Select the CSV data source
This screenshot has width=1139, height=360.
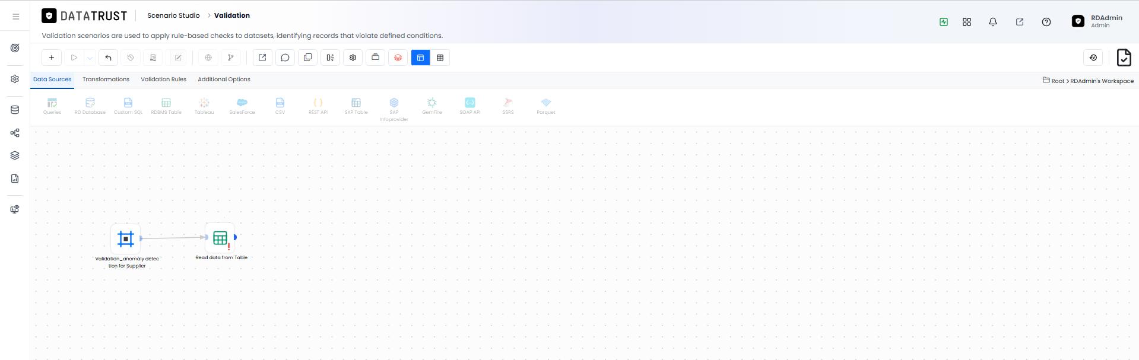(x=280, y=106)
